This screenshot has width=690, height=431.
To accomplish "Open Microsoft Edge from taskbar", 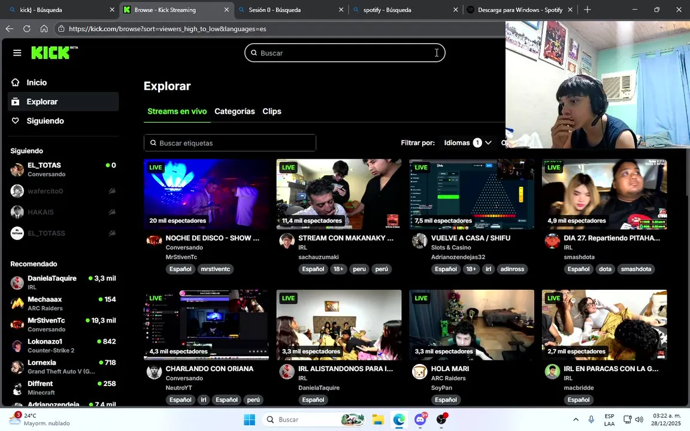I will coord(399,420).
